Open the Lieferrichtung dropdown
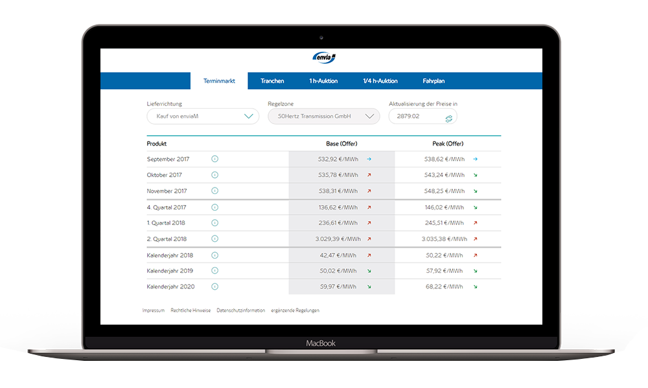Image resolution: width=648 pixels, height=388 pixels. pyautogui.click(x=203, y=116)
